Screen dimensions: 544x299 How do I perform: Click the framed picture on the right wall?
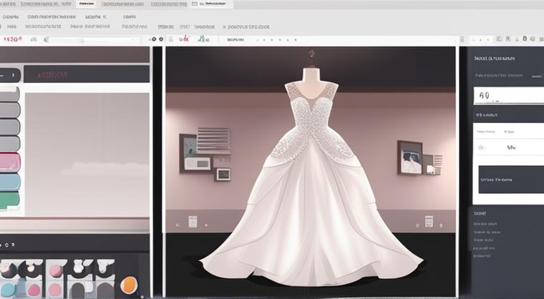click(409, 157)
